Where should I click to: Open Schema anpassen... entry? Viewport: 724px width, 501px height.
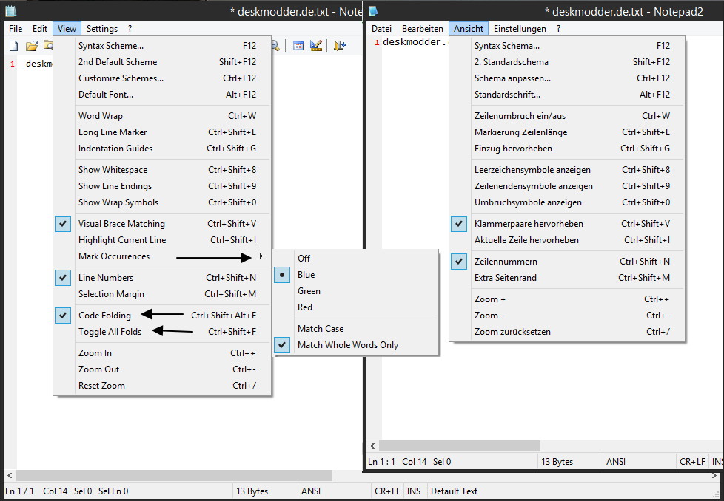(567, 78)
